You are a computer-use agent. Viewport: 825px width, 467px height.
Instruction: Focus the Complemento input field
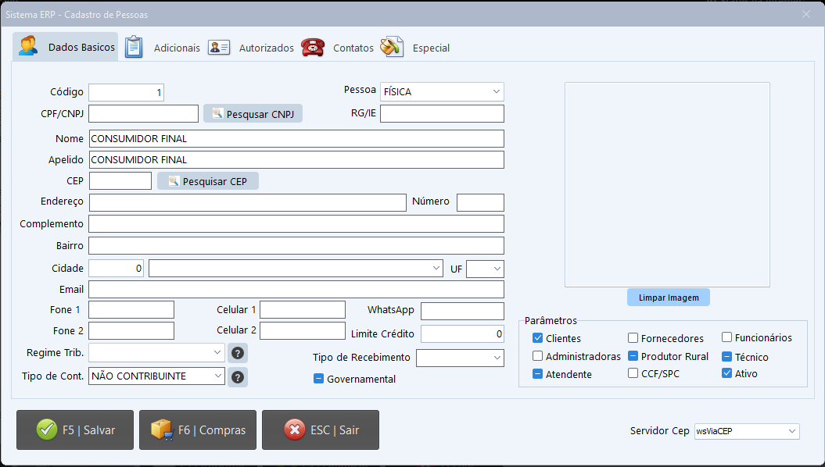296,224
